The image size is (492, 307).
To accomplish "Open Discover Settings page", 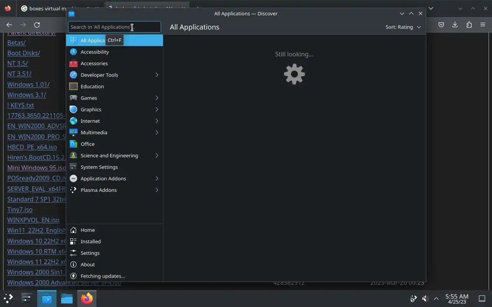I will click(115, 253).
